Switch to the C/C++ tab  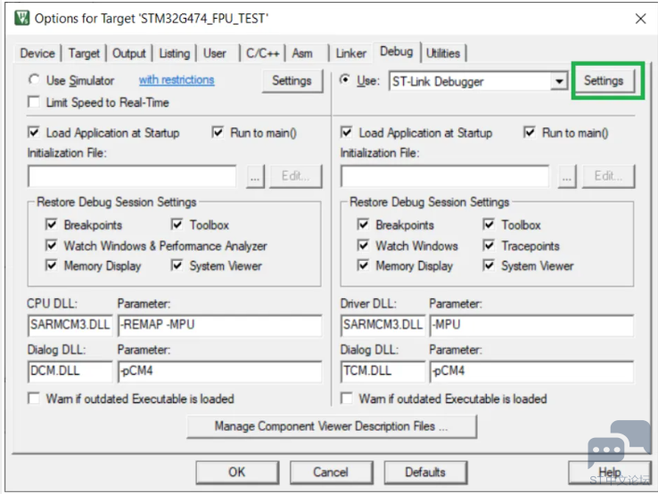click(263, 53)
